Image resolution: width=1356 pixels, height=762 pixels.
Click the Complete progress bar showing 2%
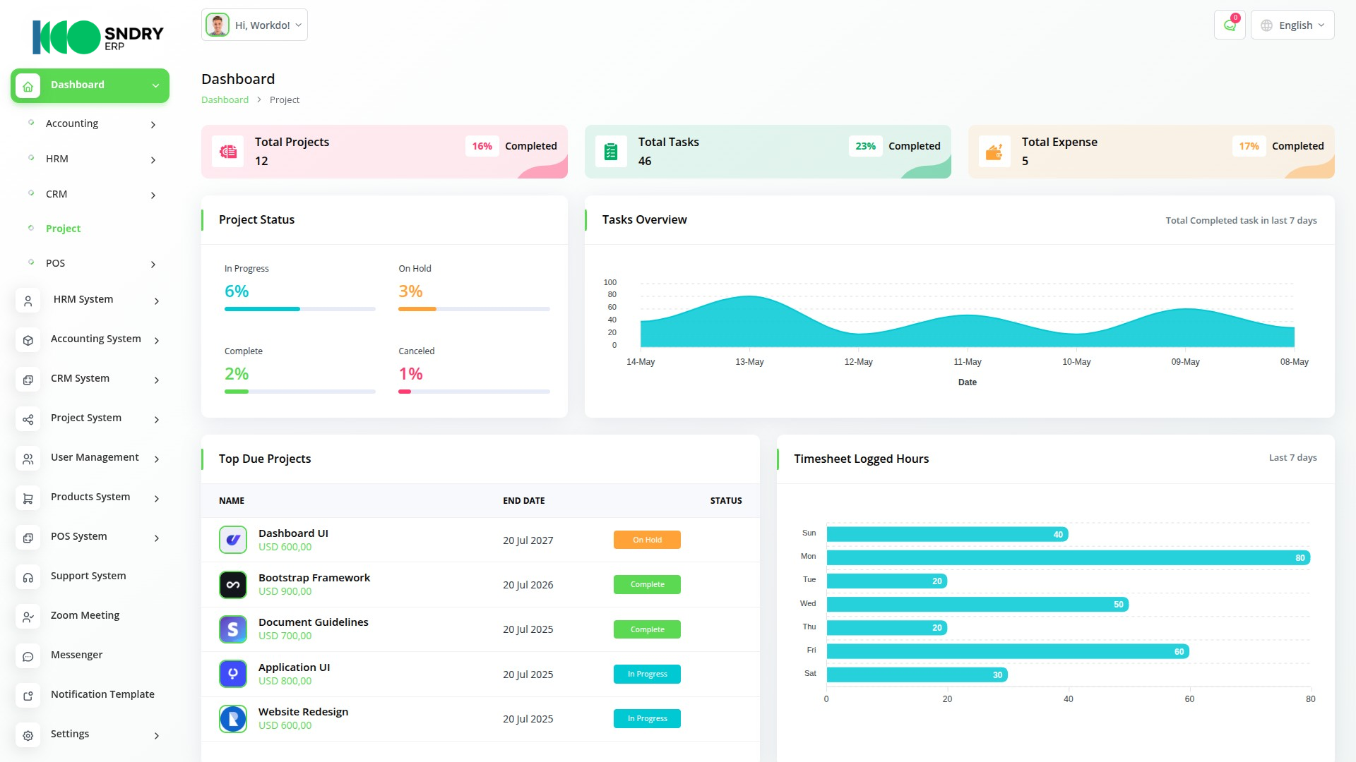[x=299, y=391]
